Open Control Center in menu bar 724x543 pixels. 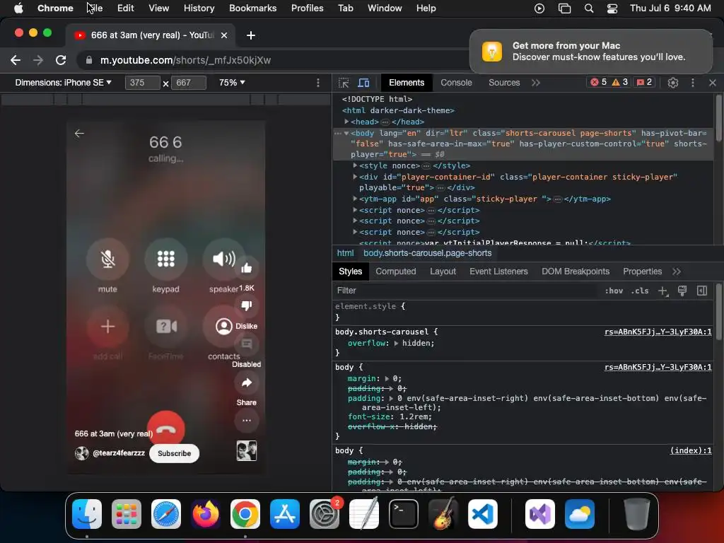(x=612, y=8)
